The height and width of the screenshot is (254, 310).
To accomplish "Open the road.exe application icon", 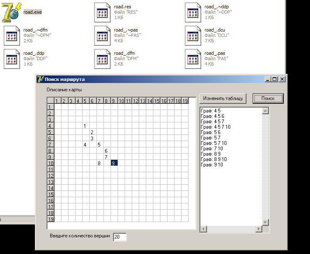I will pyautogui.click(x=12, y=12).
